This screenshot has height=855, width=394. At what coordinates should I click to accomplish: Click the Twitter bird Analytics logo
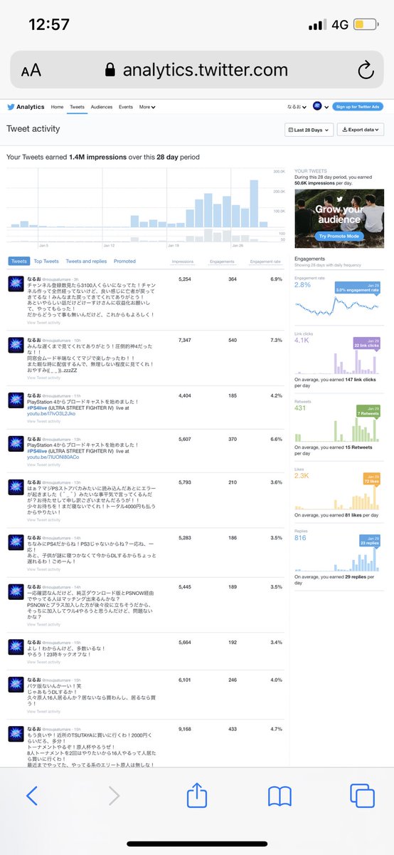click(26, 107)
